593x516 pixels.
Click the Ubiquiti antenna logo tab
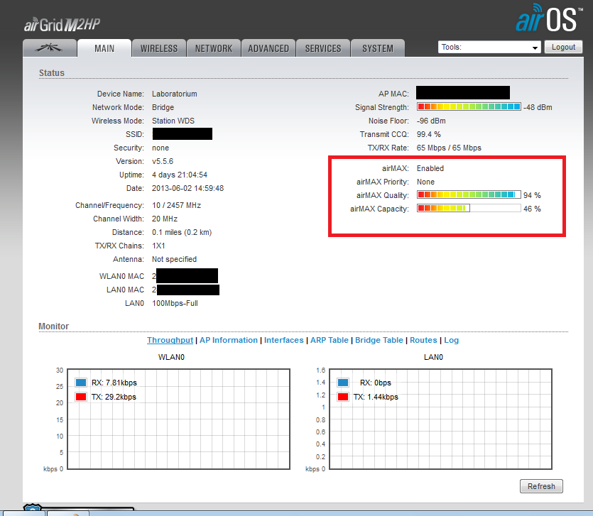48,48
